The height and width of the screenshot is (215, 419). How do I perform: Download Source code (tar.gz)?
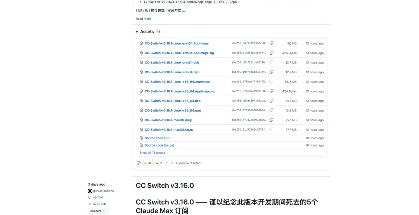(x=159, y=145)
